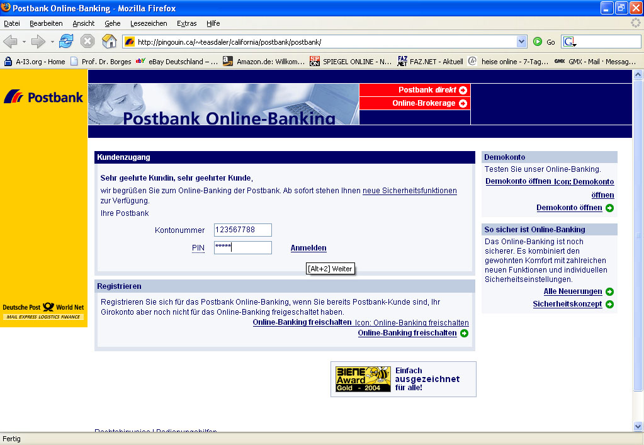Open the Forward button history dropdown arrow
The height and width of the screenshot is (445, 644).
coord(52,42)
